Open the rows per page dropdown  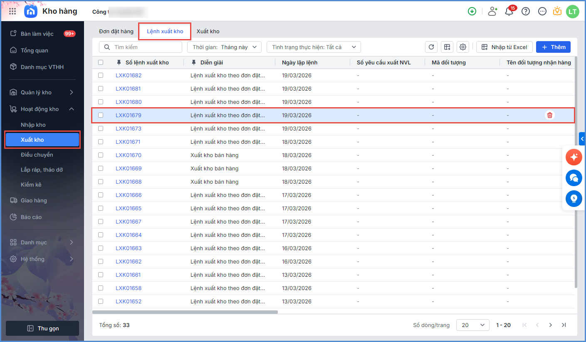click(472, 325)
